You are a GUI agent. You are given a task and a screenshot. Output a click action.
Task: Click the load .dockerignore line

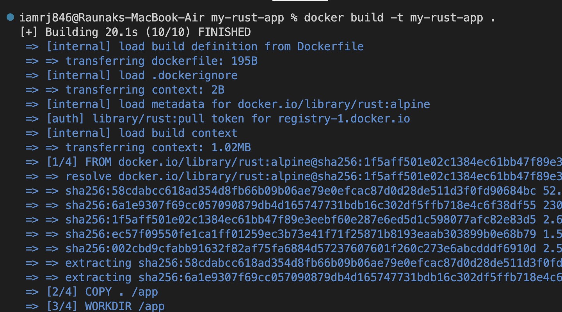tap(142, 75)
